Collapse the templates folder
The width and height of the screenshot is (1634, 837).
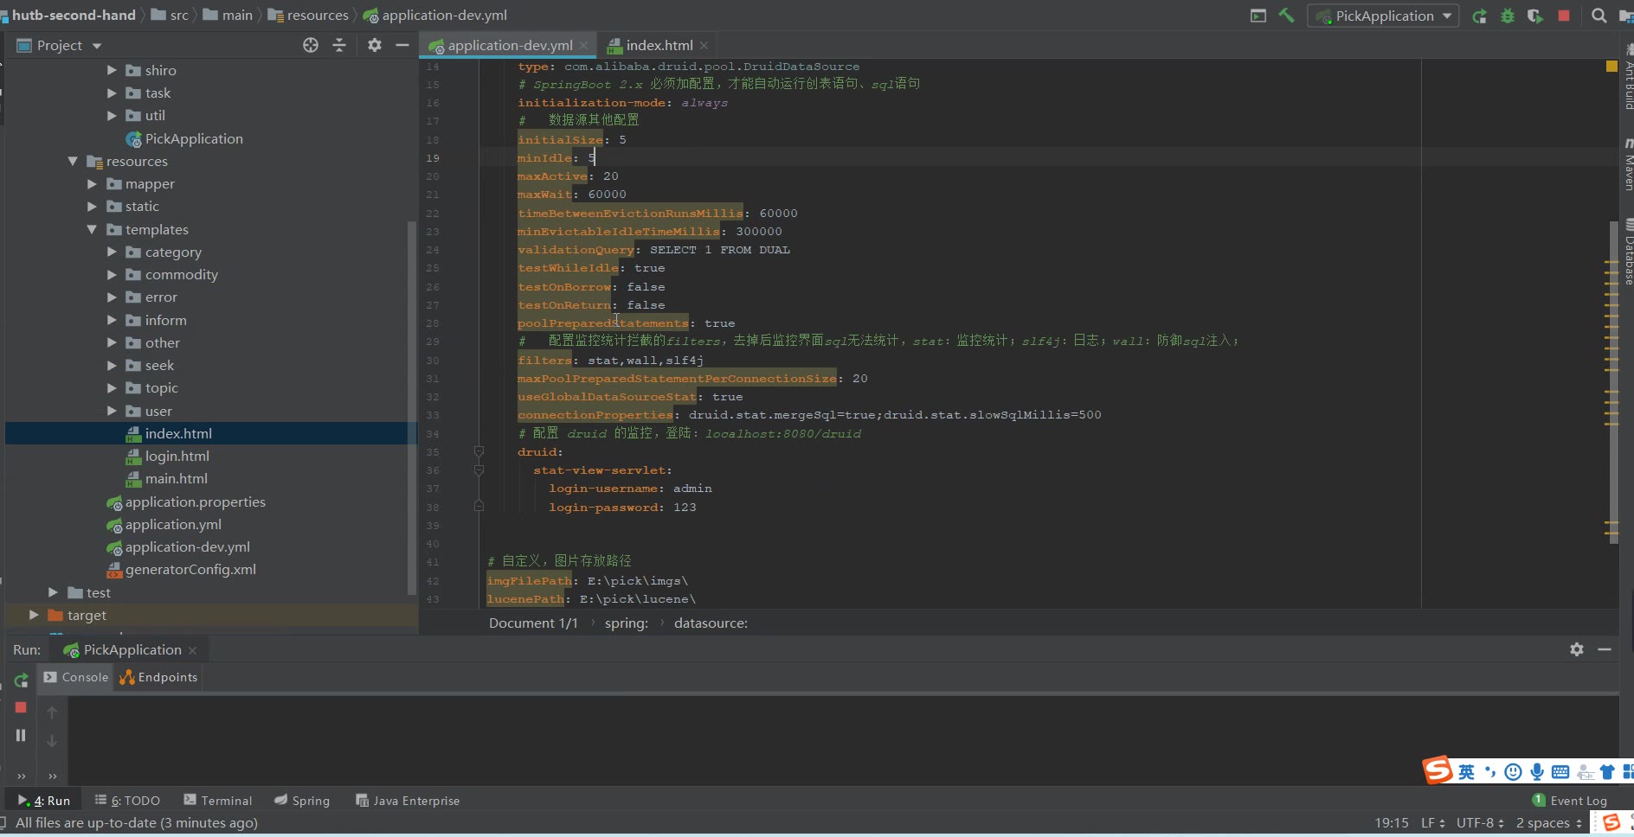tap(92, 229)
